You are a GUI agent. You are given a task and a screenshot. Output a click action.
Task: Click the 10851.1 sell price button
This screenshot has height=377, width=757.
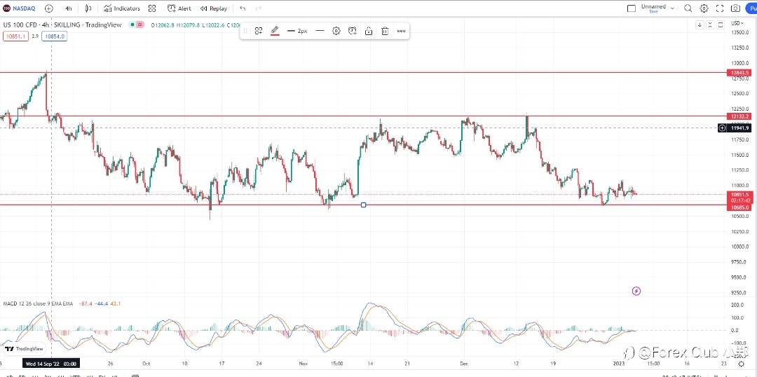point(15,36)
